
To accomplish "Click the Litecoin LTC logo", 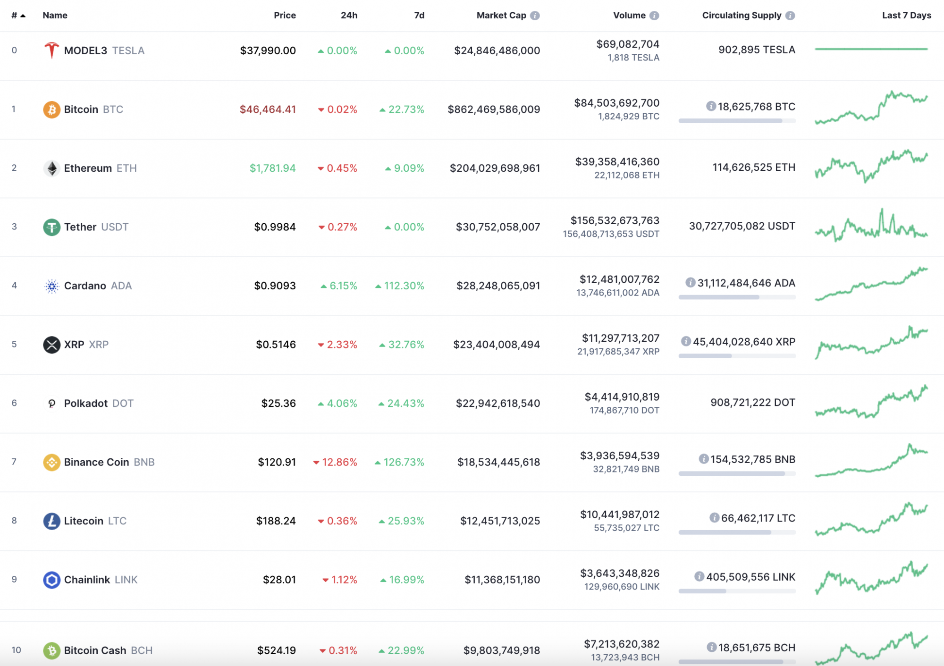I will (x=52, y=521).
